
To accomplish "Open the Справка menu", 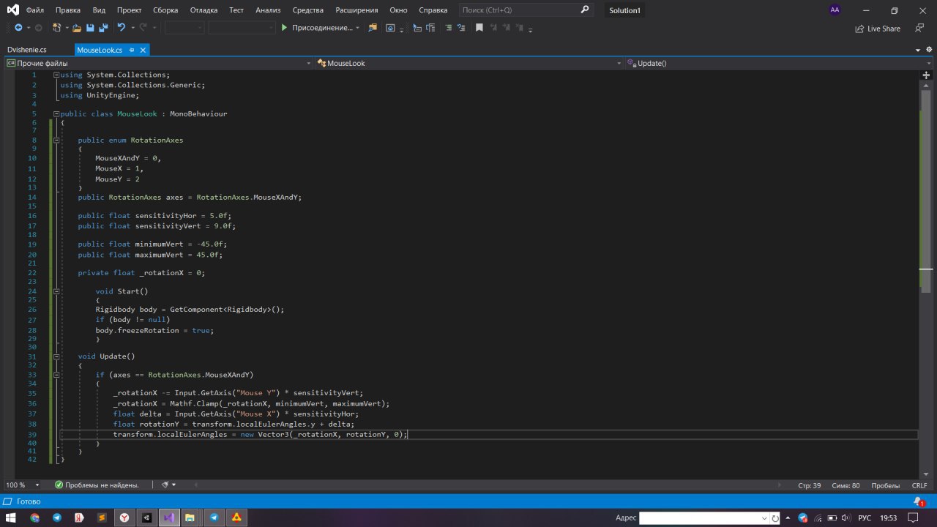I will coord(433,10).
